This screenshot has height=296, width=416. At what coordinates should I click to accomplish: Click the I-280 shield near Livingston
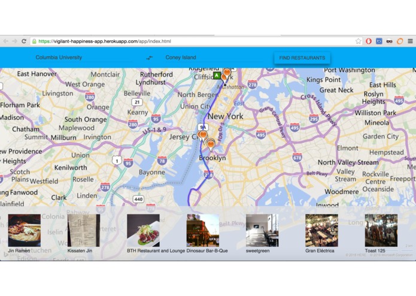click(x=90, y=96)
